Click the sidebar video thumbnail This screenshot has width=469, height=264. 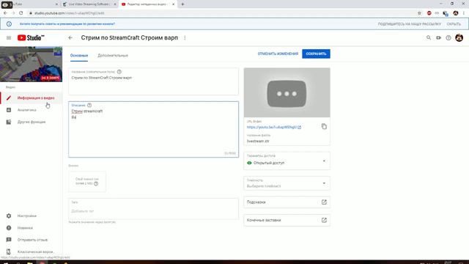click(31, 64)
